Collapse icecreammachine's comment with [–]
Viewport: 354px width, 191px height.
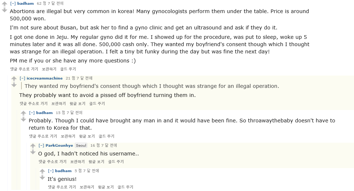(x=22, y=78)
